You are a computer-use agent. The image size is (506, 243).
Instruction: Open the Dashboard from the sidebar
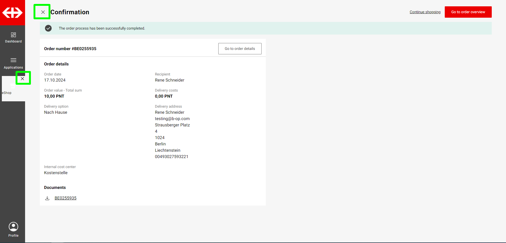tap(13, 37)
